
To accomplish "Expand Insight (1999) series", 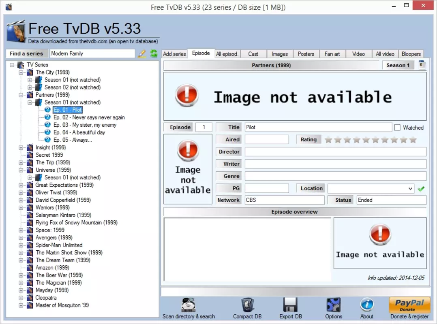I will [x=21, y=147].
